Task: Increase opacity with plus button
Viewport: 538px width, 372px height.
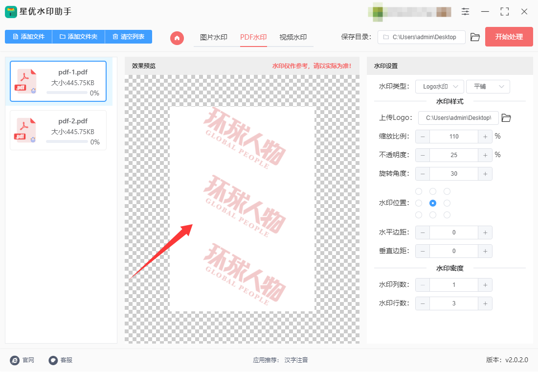Action: [485, 155]
